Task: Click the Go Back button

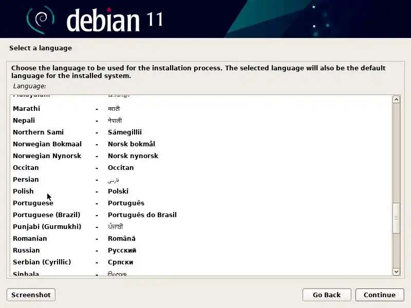Action: (x=327, y=295)
